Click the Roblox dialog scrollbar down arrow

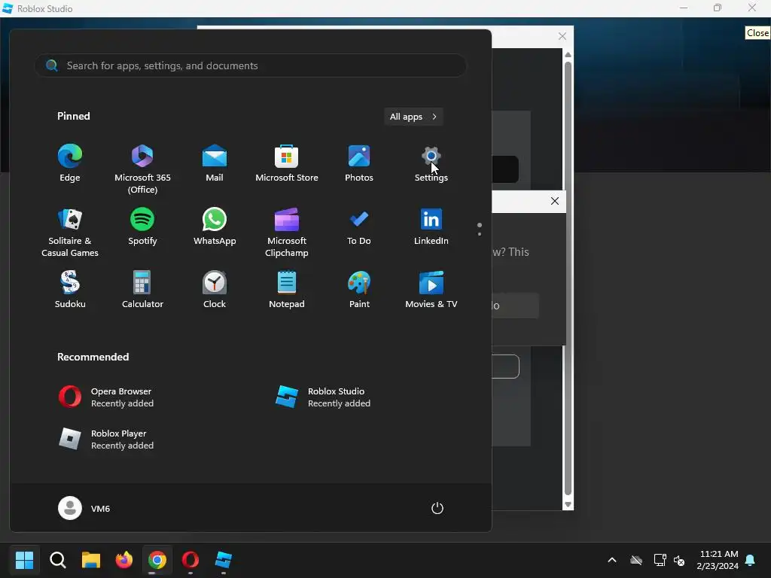coord(568,505)
